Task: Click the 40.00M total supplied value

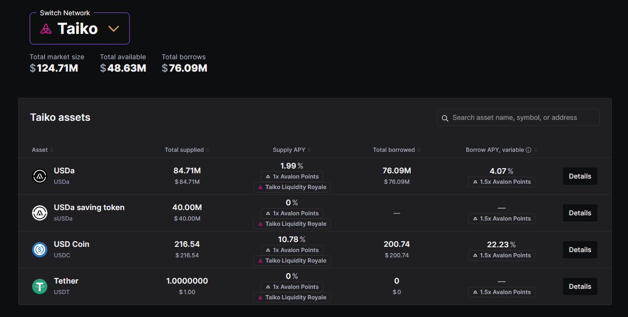Action: 187,207
